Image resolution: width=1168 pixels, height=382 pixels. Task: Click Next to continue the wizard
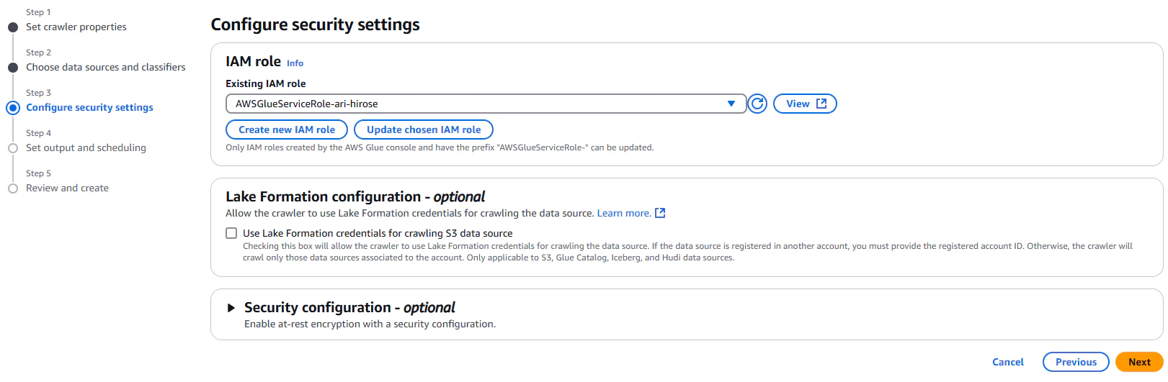click(1139, 362)
